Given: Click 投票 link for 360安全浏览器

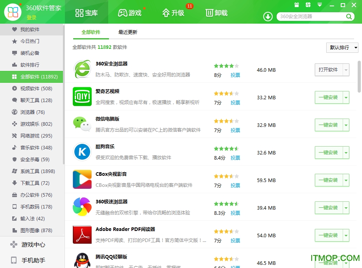Looking at the screenshot, I should coord(235,75).
